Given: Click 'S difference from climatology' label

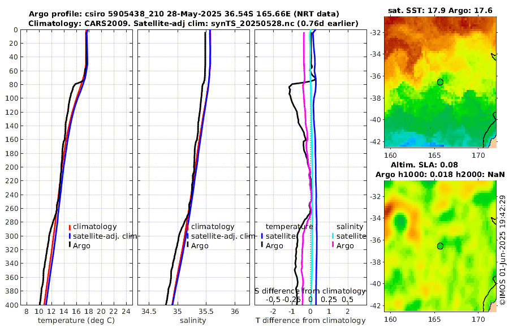Looking at the screenshot, I should click(310, 291).
